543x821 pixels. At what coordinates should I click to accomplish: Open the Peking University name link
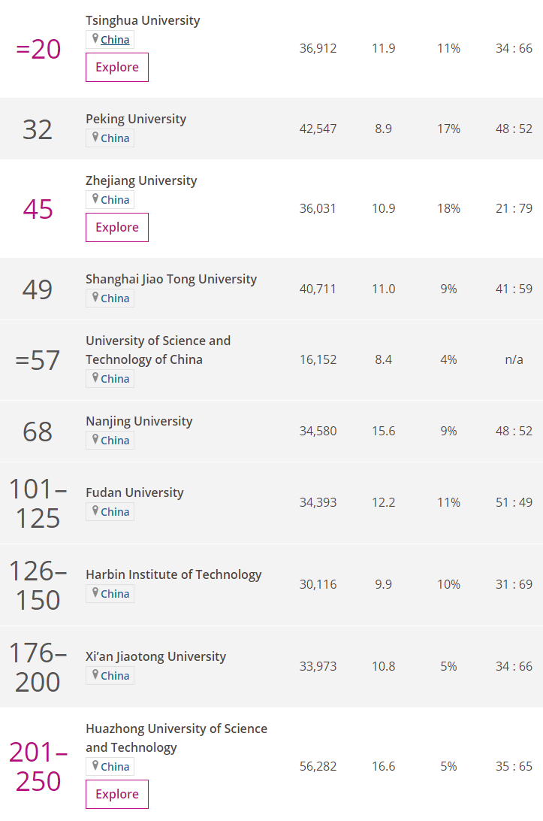coord(136,119)
